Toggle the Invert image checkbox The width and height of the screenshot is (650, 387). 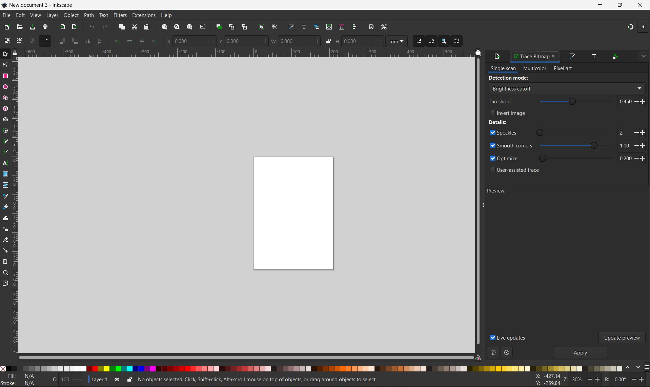pyautogui.click(x=493, y=113)
